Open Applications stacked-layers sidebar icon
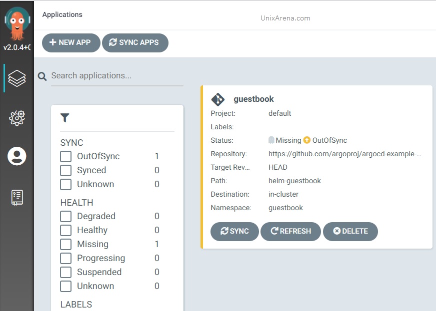Viewport: 436px width, 311px height. [x=17, y=78]
